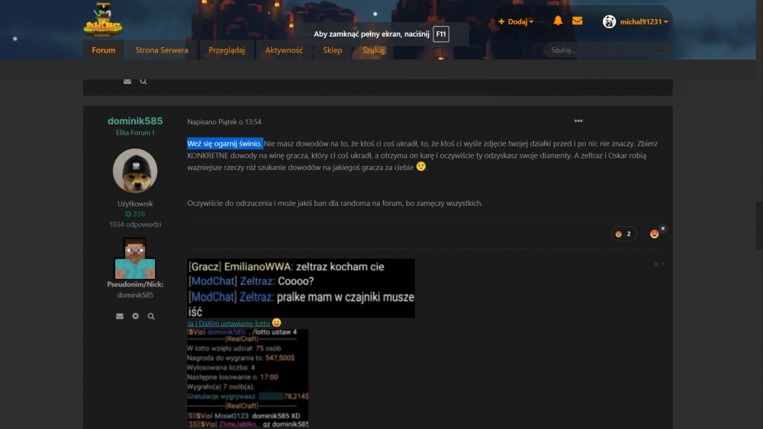Expand the Dodaj dropdown
The width and height of the screenshot is (763, 429).
516,21
